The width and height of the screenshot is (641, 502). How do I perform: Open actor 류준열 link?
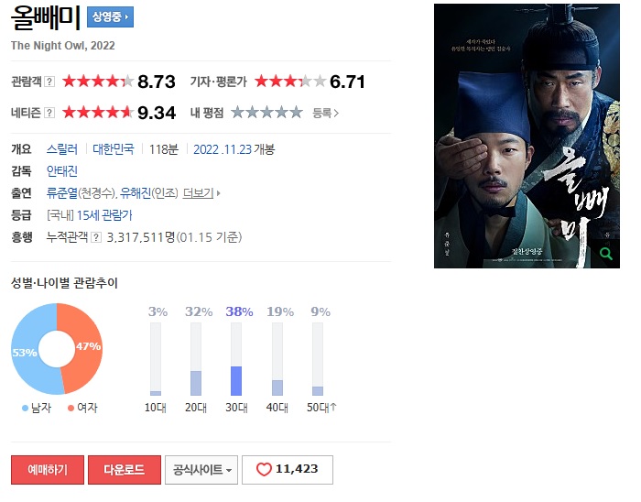coord(61,193)
